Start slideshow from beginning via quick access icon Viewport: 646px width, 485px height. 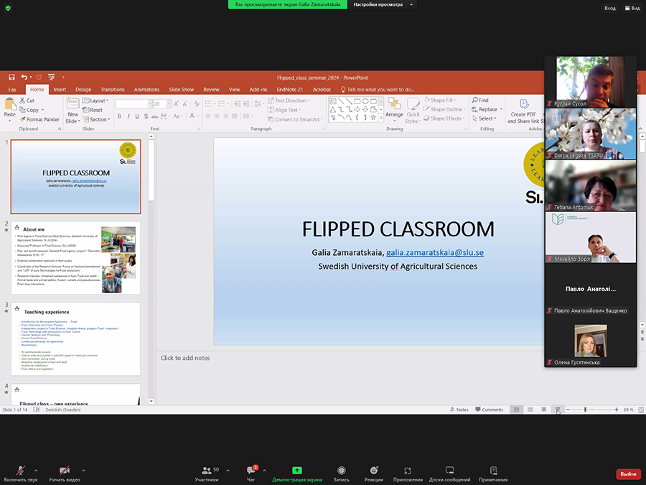pos(52,77)
